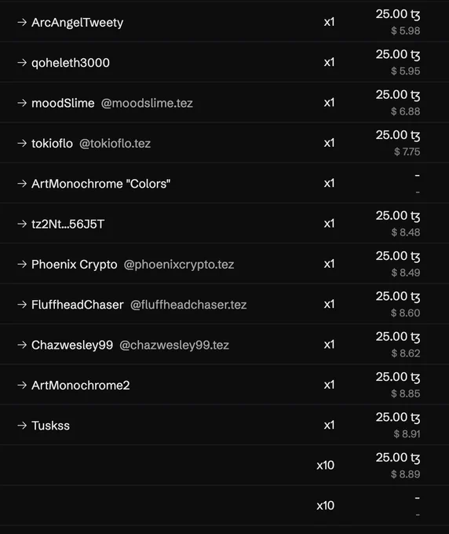Screen dimensions: 449x534
Task: Open the FluffheadChaser profile name
Action: 77,305
